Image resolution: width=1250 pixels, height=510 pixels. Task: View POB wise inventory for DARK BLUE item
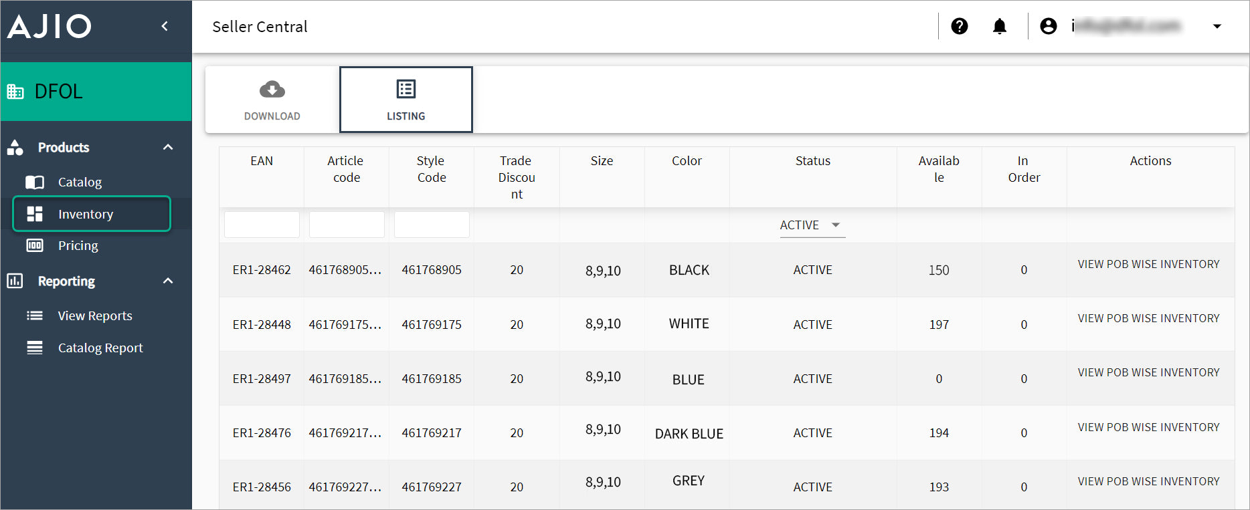pos(1148,427)
